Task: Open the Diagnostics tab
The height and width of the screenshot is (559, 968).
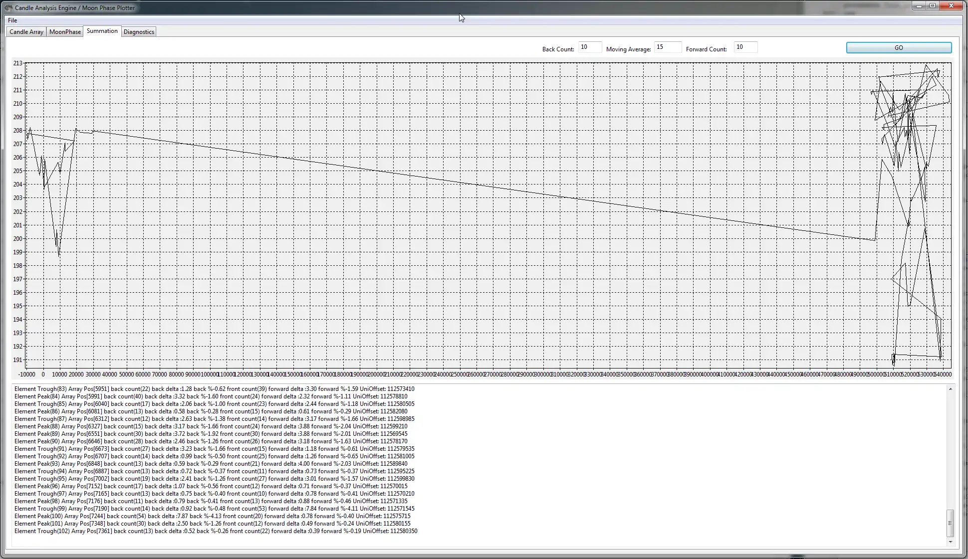Action: [x=138, y=31]
